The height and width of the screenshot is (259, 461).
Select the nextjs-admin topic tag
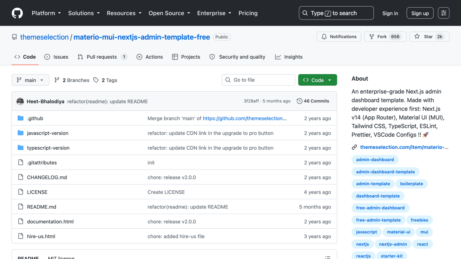coord(393,244)
